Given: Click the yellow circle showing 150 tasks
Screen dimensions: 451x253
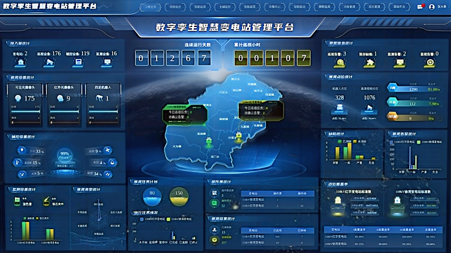Looking at the screenshot, I should click(179, 196).
